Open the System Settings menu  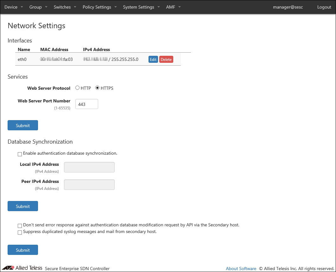pyautogui.click(x=141, y=7)
